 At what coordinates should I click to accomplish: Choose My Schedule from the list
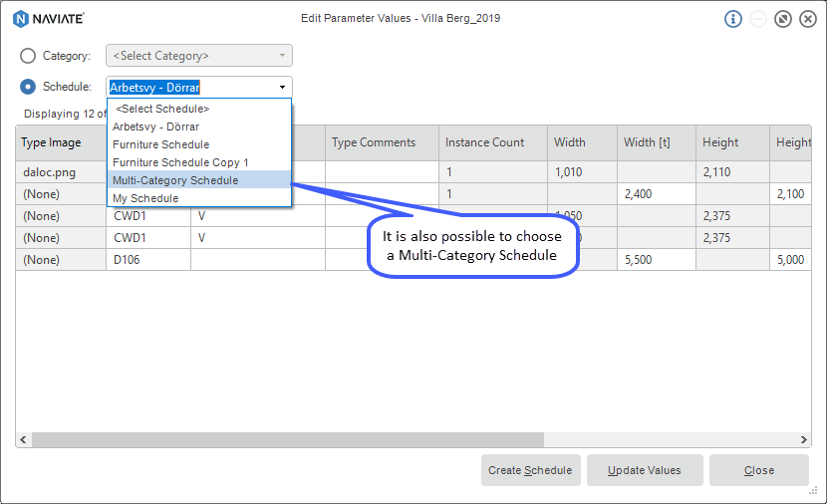point(199,198)
